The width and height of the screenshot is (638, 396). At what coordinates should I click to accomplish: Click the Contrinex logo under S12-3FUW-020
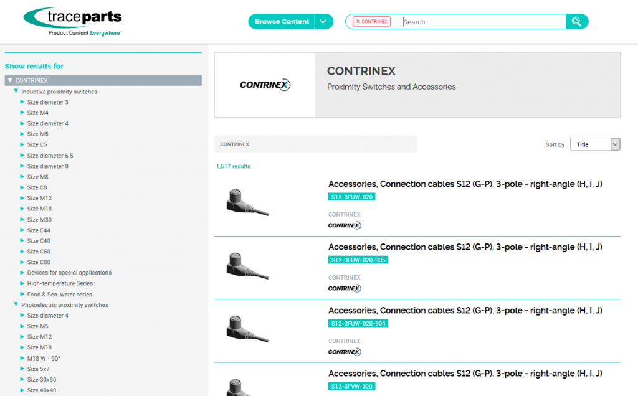pyautogui.click(x=345, y=225)
